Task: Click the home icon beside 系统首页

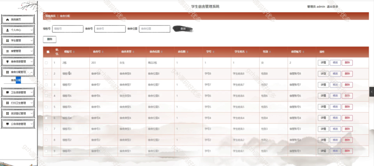Action: [7, 20]
